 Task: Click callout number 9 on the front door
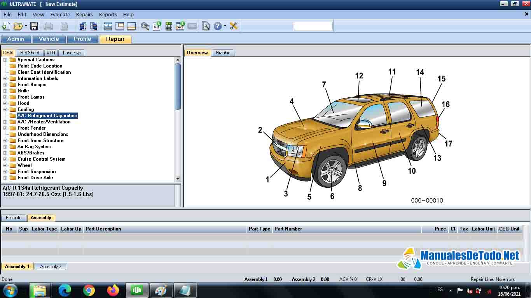pos(384,183)
